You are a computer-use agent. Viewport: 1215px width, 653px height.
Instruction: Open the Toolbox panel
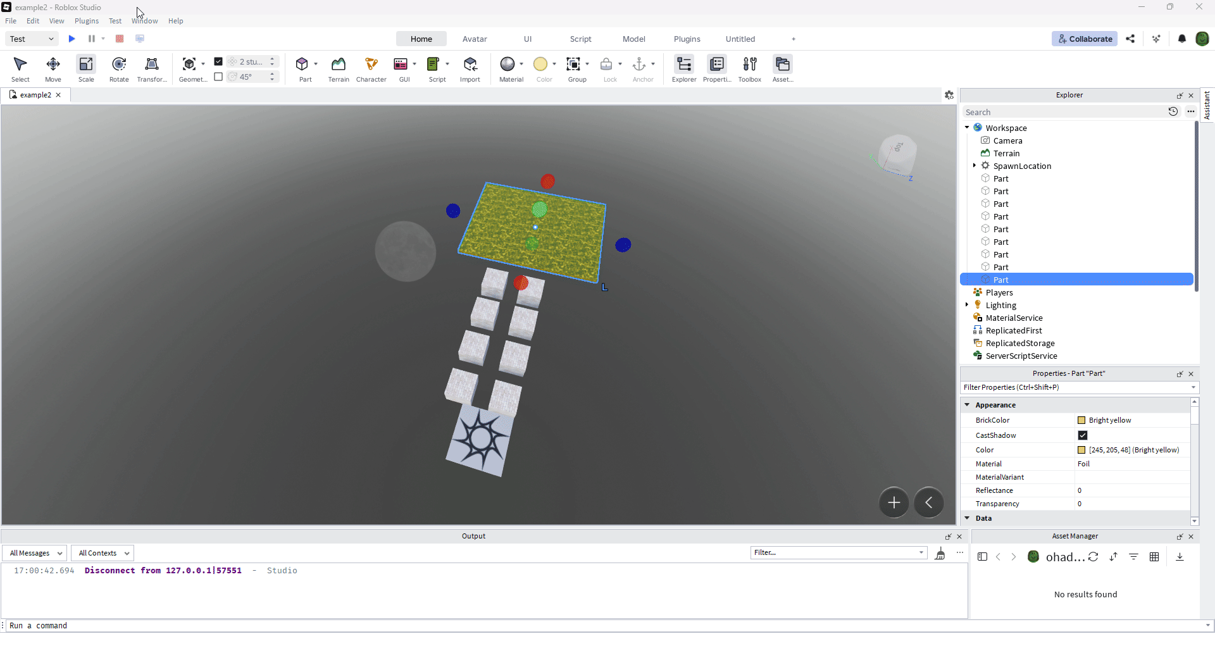749,68
